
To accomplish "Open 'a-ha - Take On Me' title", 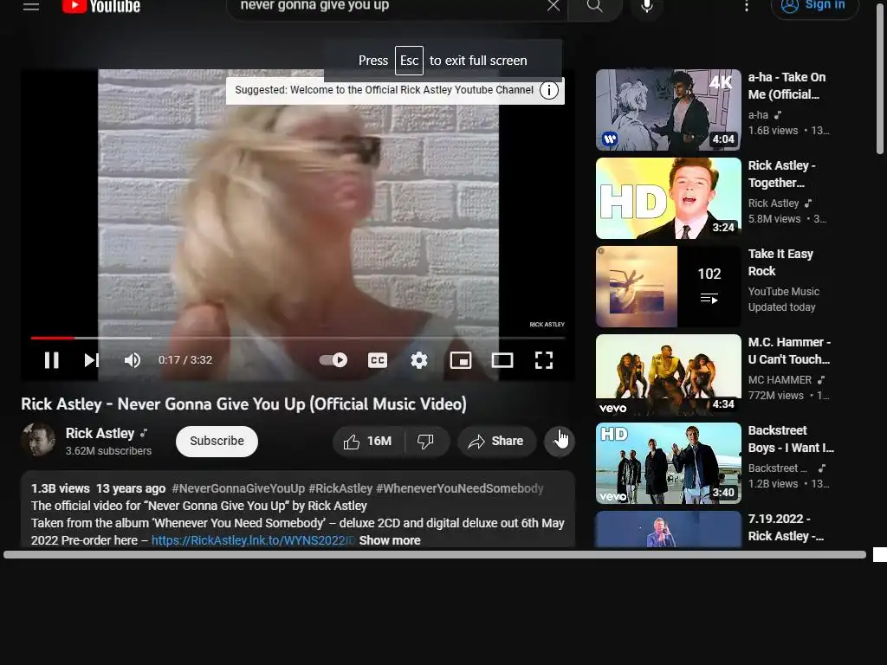I will (787, 86).
